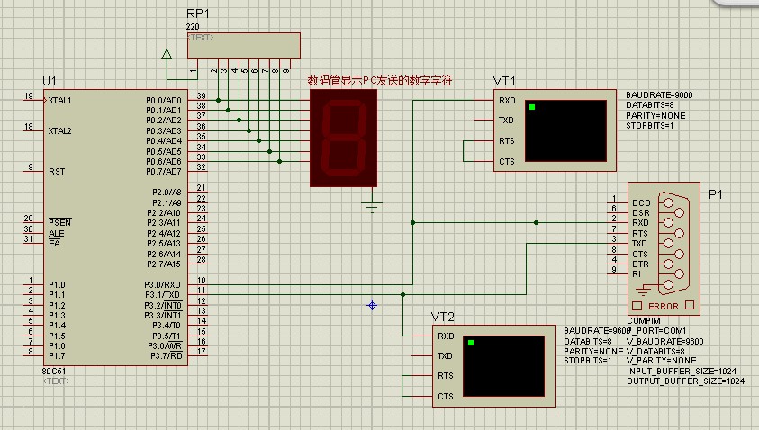759x430 pixels.
Task: Click the P2.7/A15 pin label
Action: coord(164,264)
